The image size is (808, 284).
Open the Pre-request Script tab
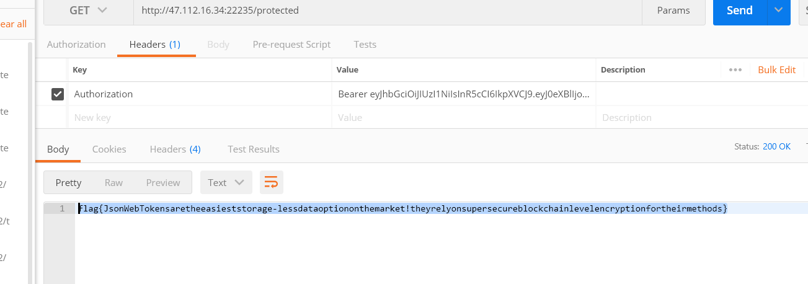[x=291, y=45]
